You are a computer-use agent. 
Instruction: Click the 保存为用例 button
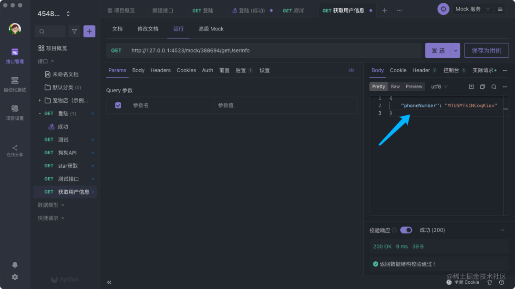(x=486, y=51)
